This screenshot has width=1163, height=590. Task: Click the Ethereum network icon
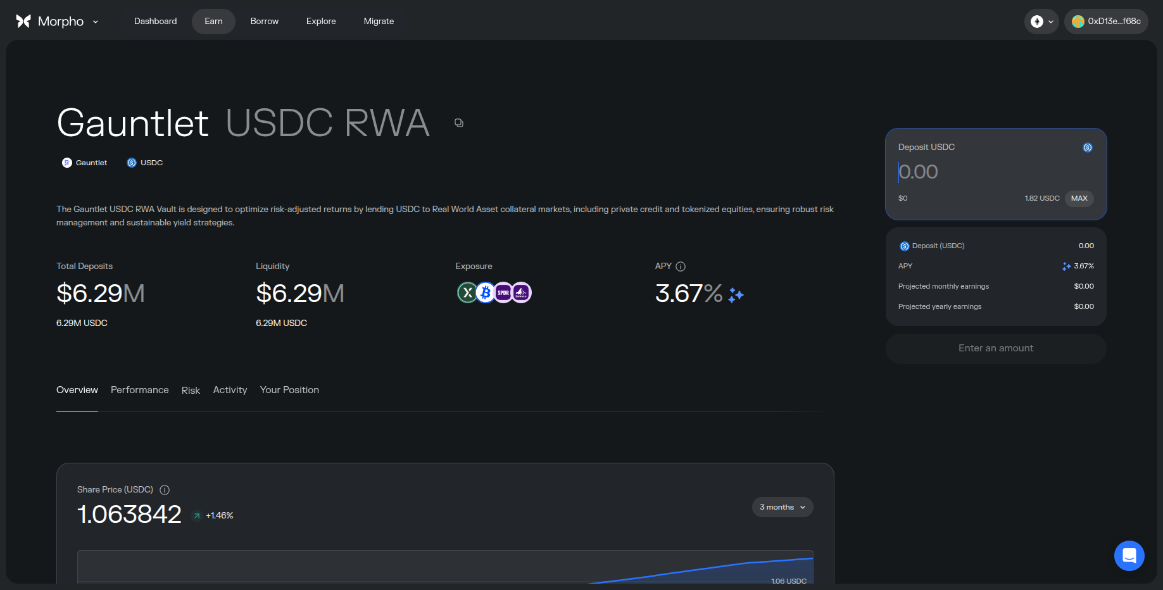pos(1037,22)
